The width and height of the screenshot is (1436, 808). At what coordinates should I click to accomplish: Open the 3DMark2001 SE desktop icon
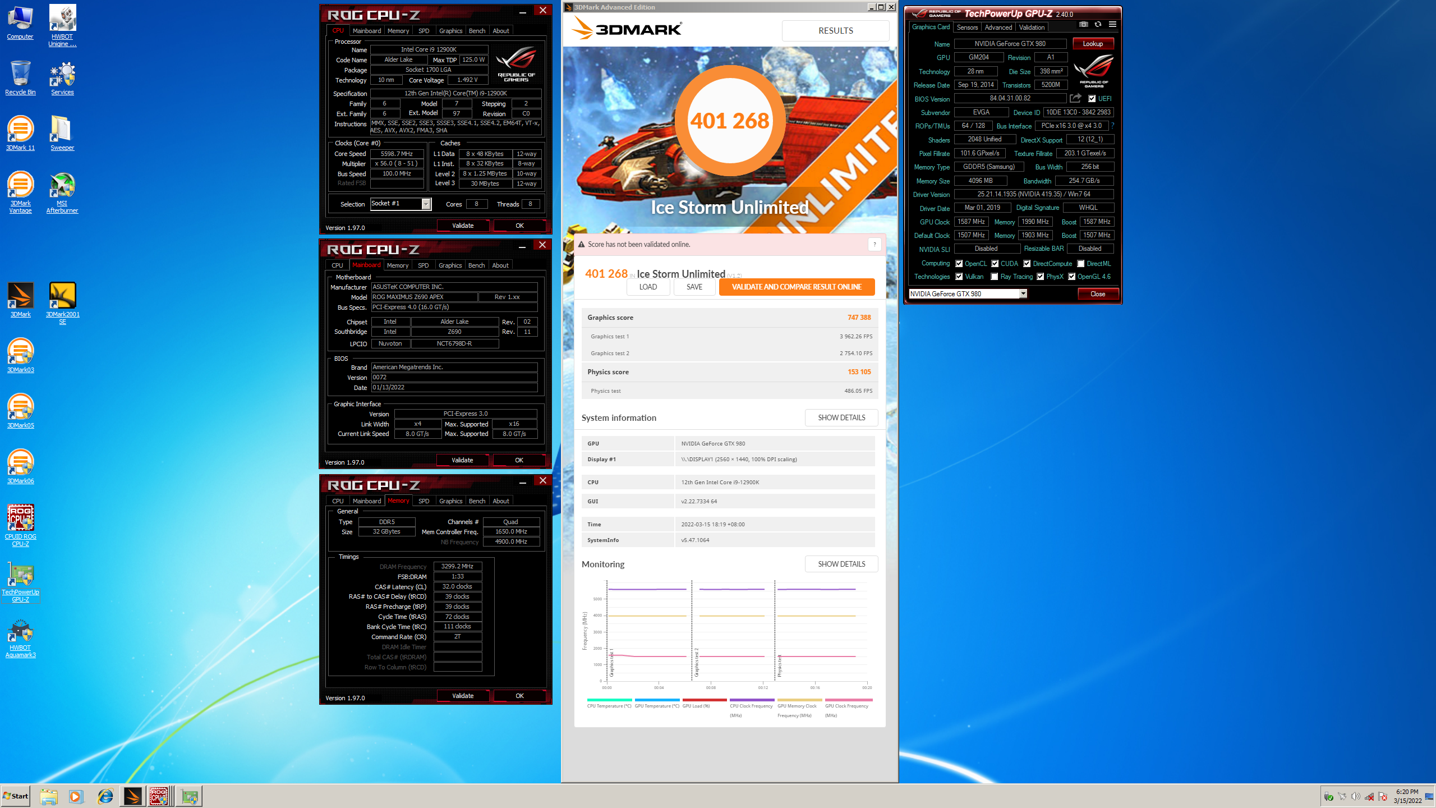62,304
